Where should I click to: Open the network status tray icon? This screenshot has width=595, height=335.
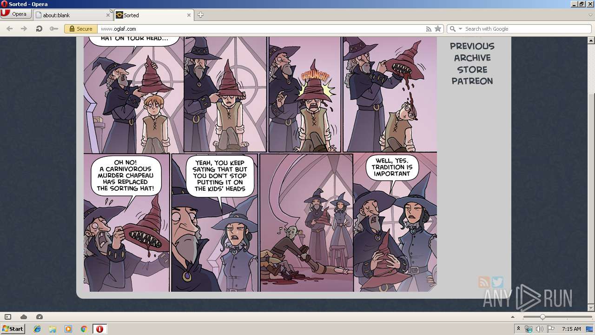point(529,329)
